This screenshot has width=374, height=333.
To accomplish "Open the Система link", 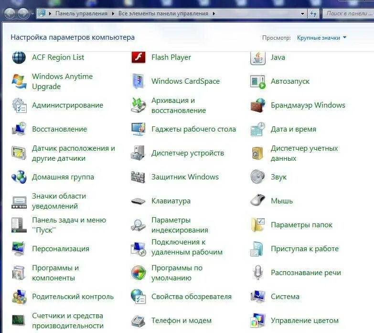I will click(x=285, y=297).
